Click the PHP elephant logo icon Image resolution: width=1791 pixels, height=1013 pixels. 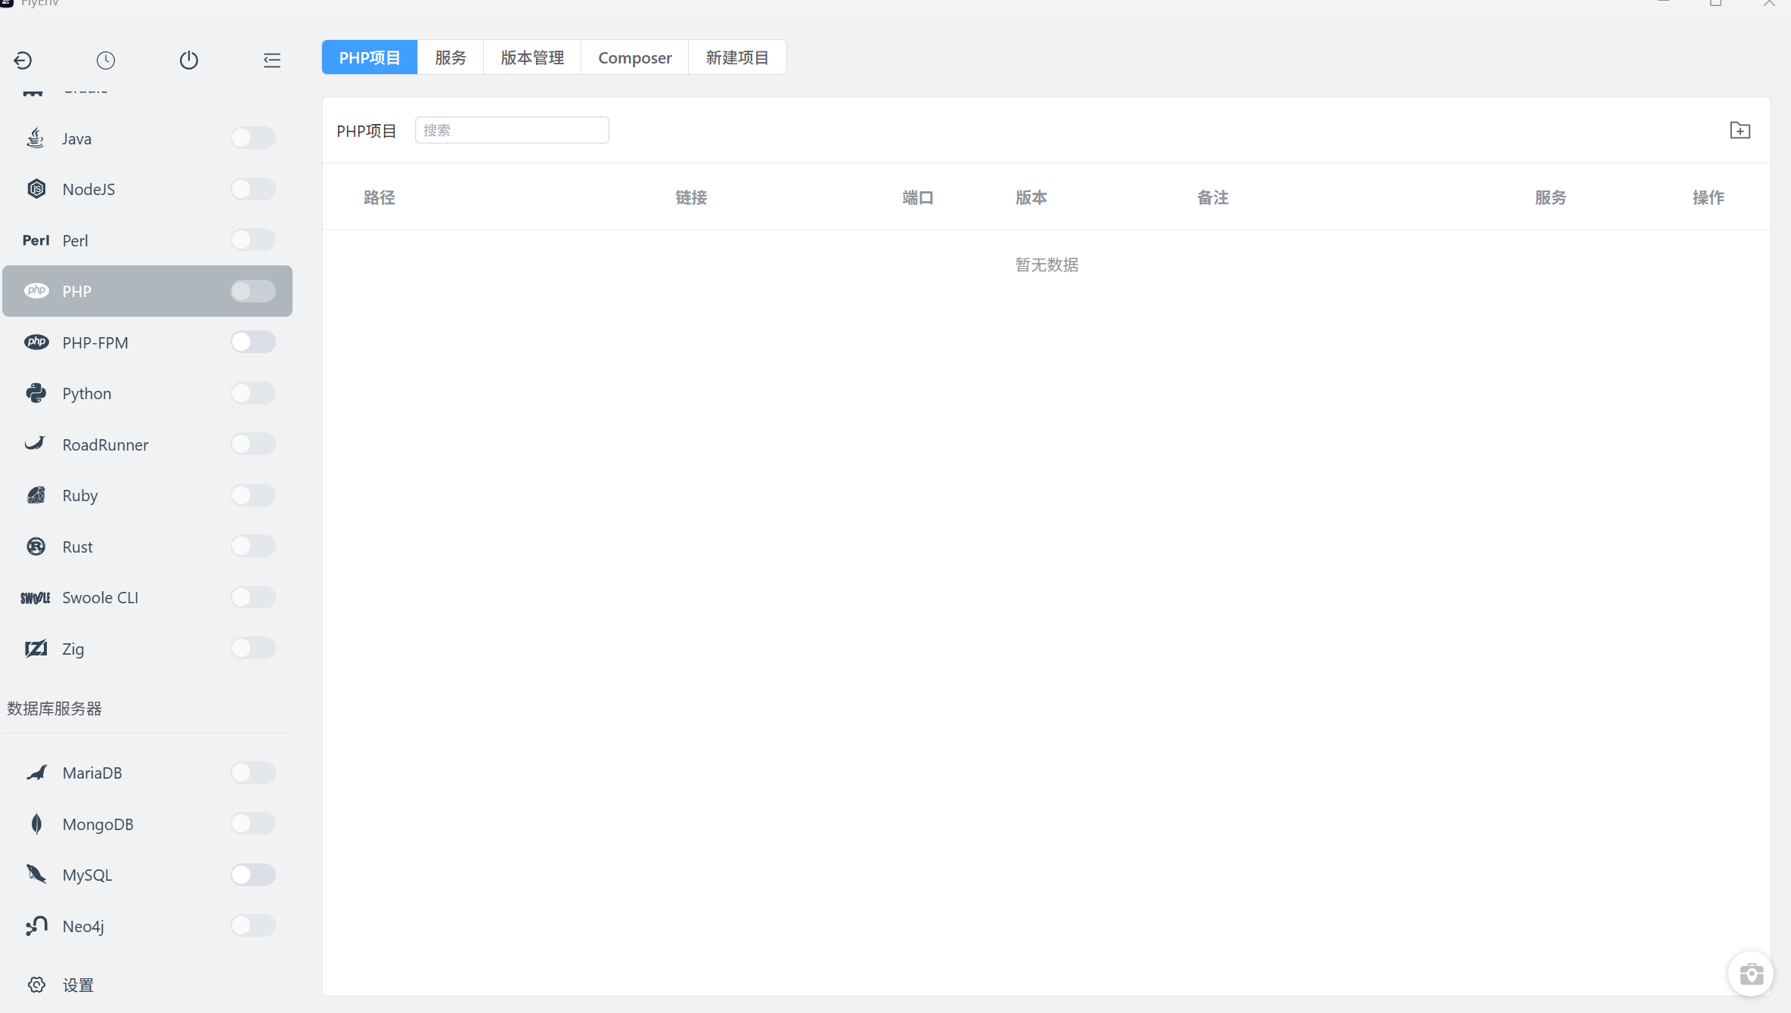(x=36, y=291)
